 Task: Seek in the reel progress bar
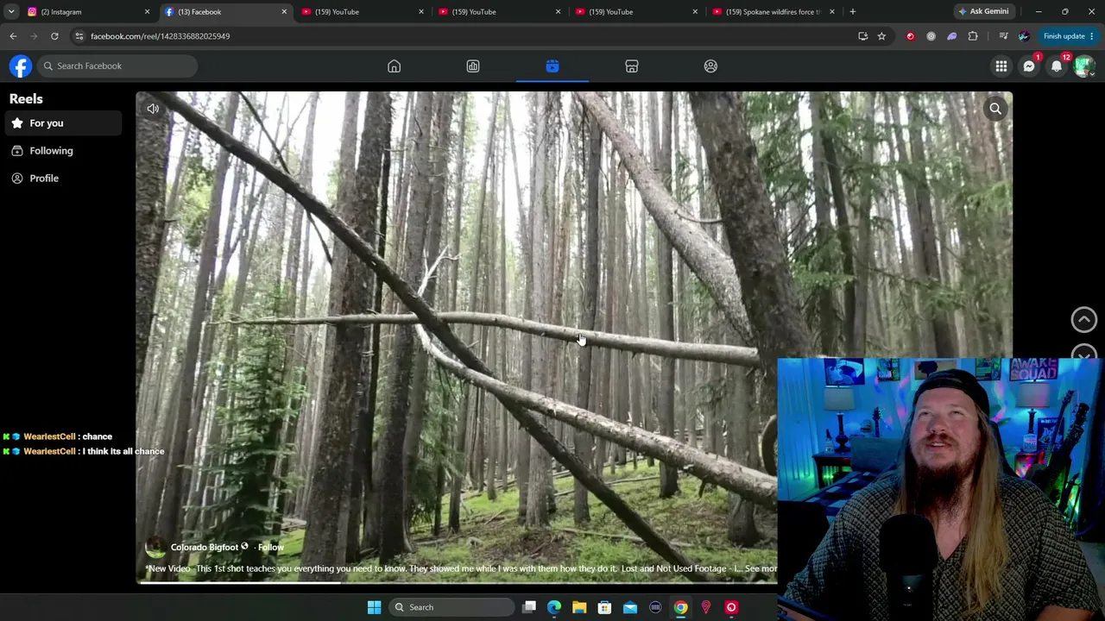(x=458, y=581)
